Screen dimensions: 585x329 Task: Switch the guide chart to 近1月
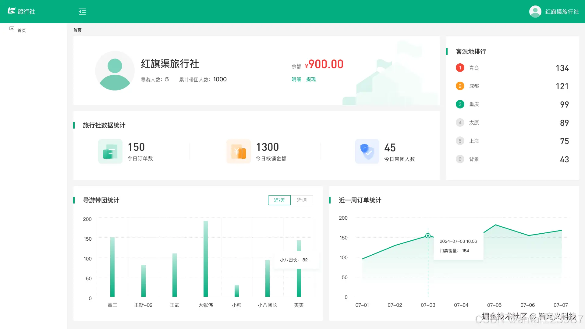pyautogui.click(x=302, y=200)
